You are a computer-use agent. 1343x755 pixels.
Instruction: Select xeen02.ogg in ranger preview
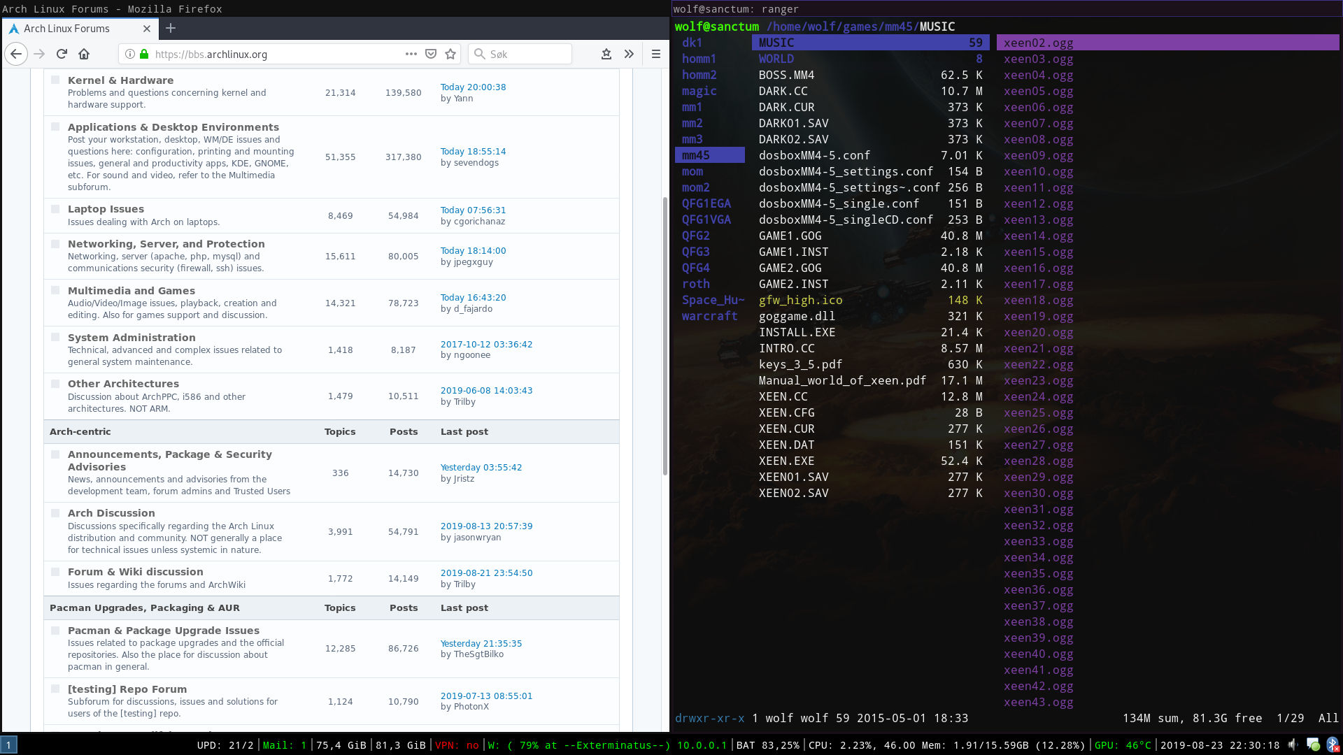[1168, 43]
